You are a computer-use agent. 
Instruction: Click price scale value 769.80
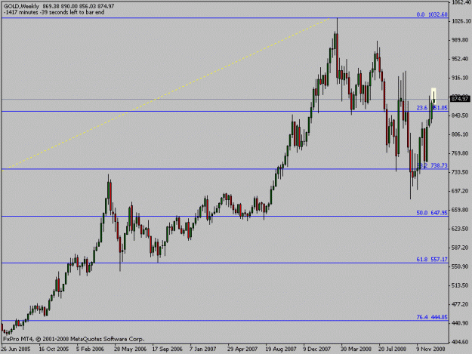coord(461,153)
